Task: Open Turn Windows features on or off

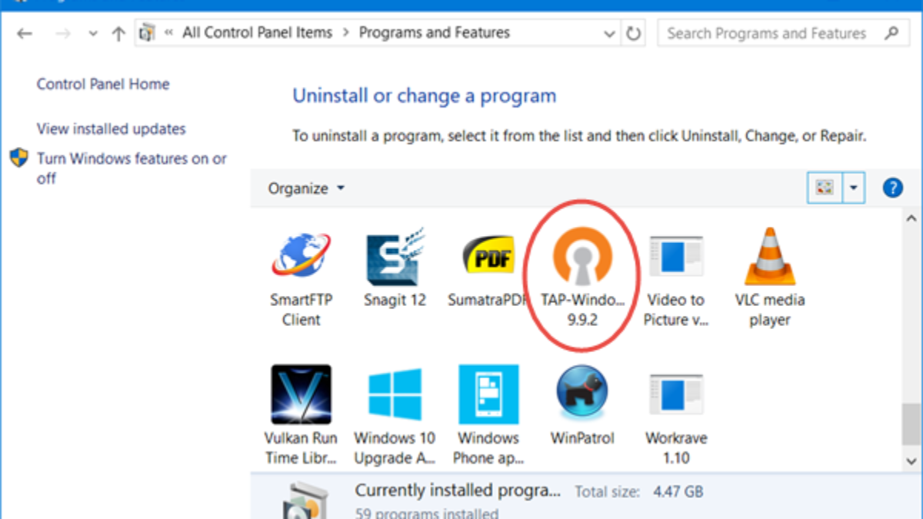Action: [132, 168]
